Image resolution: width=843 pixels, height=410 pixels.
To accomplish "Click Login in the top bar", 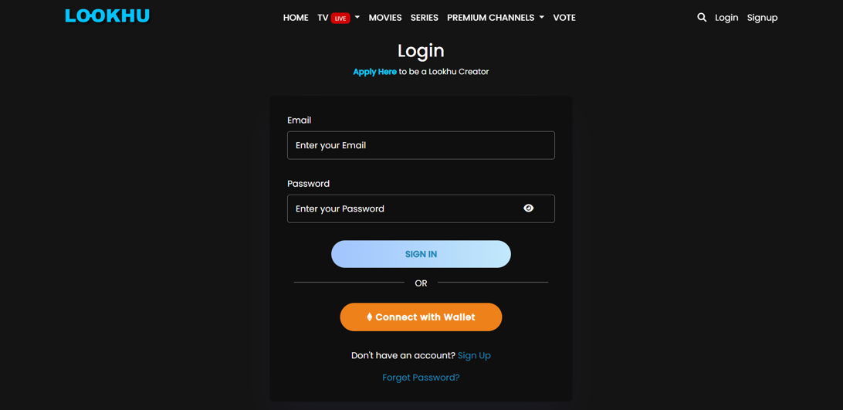I will (x=726, y=18).
